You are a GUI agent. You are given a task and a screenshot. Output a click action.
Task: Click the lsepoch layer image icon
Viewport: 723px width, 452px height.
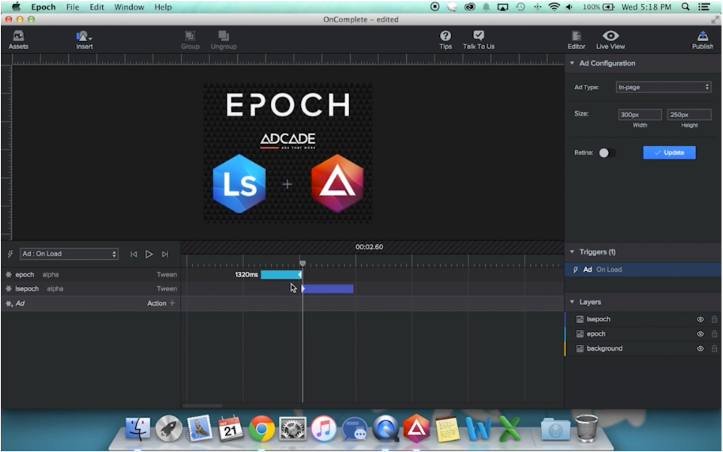(580, 319)
